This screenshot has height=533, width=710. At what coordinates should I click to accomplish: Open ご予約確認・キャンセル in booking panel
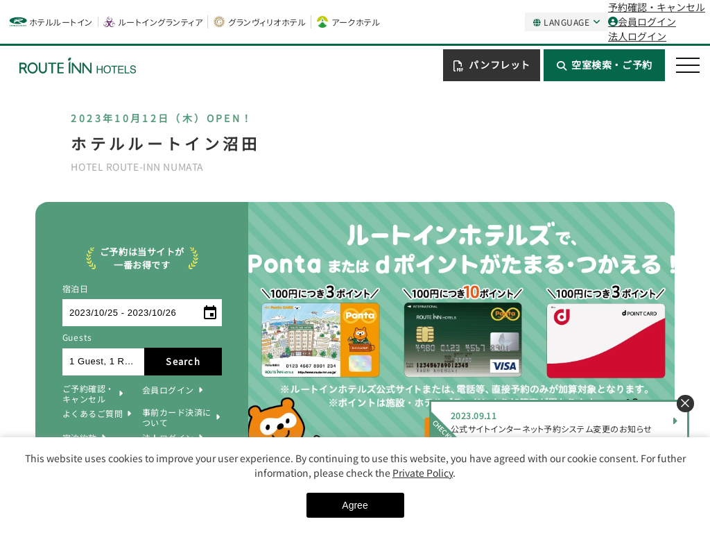click(x=92, y=394)
